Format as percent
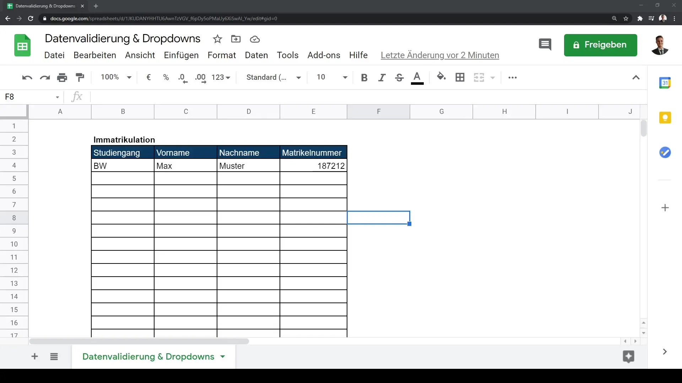This screenshot has height=383, width=682. tap(166, 77)
